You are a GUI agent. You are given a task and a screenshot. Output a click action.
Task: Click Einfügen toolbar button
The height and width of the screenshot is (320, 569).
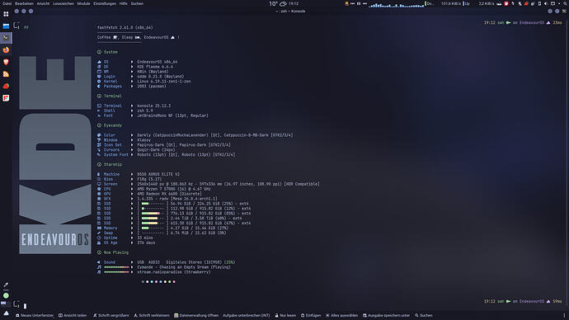311,315
